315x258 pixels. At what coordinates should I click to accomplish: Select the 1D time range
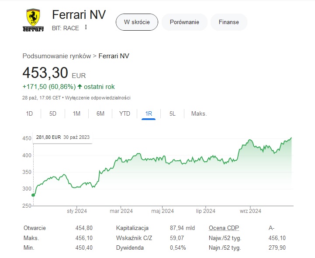pos(29,113)
